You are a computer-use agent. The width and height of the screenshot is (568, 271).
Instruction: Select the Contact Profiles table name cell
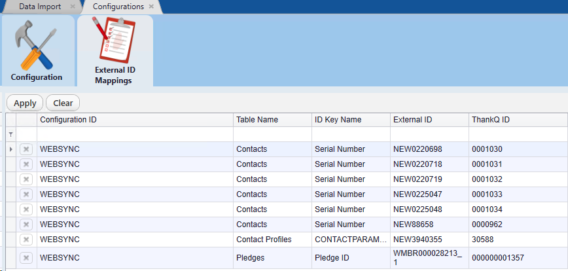[x=272, y=240]
